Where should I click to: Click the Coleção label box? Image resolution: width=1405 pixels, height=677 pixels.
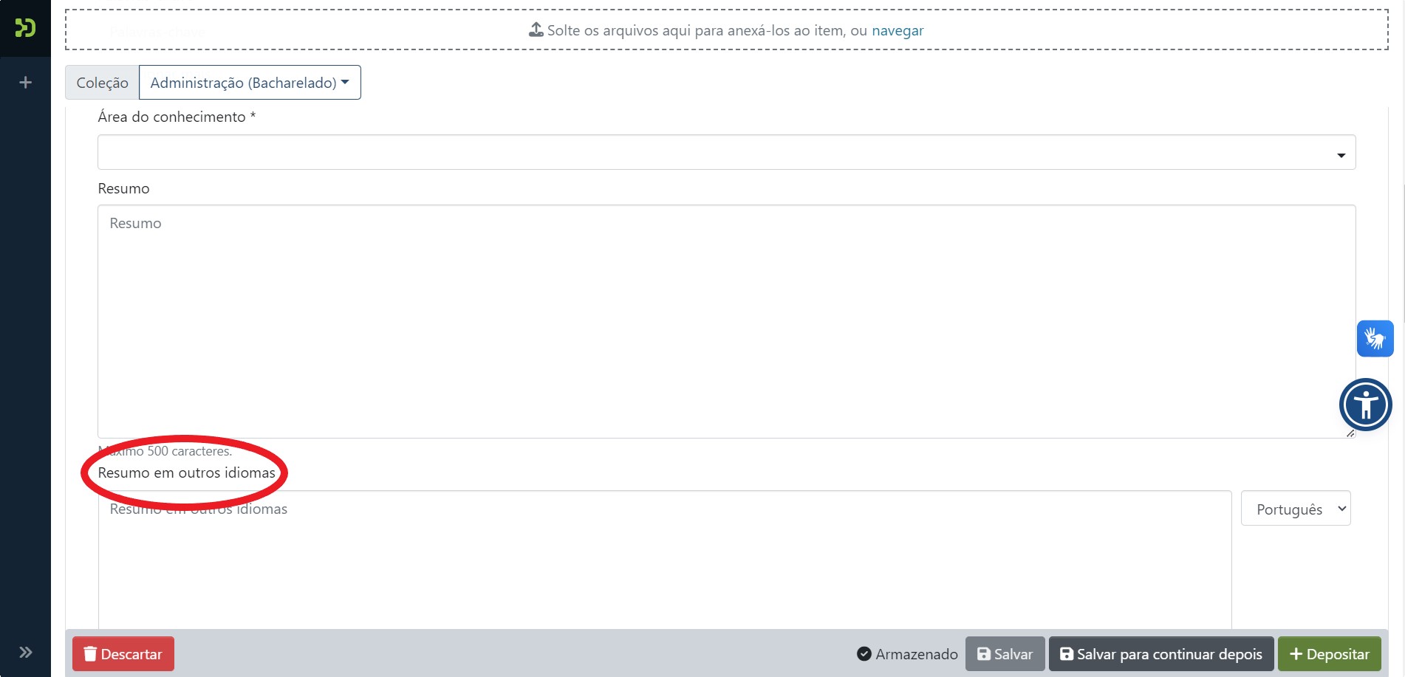tap(102, 83)
